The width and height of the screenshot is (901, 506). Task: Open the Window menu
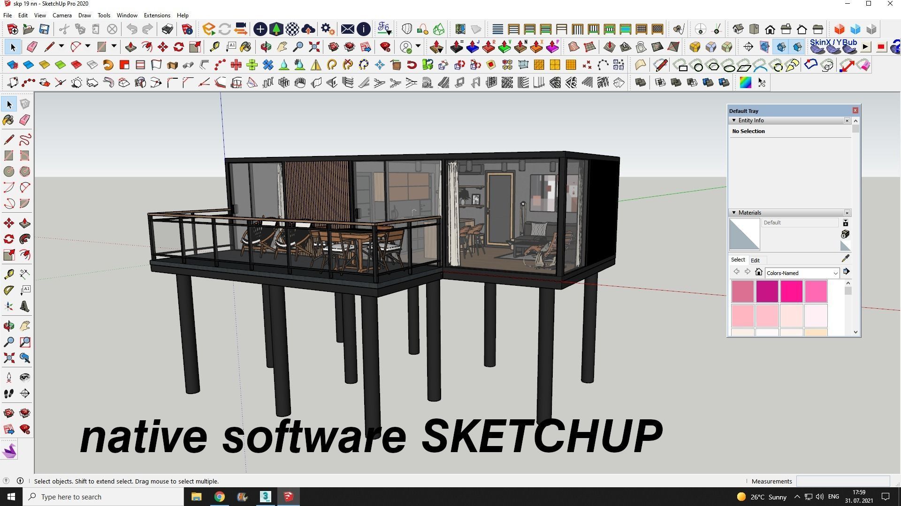click(x=127, y=15)
